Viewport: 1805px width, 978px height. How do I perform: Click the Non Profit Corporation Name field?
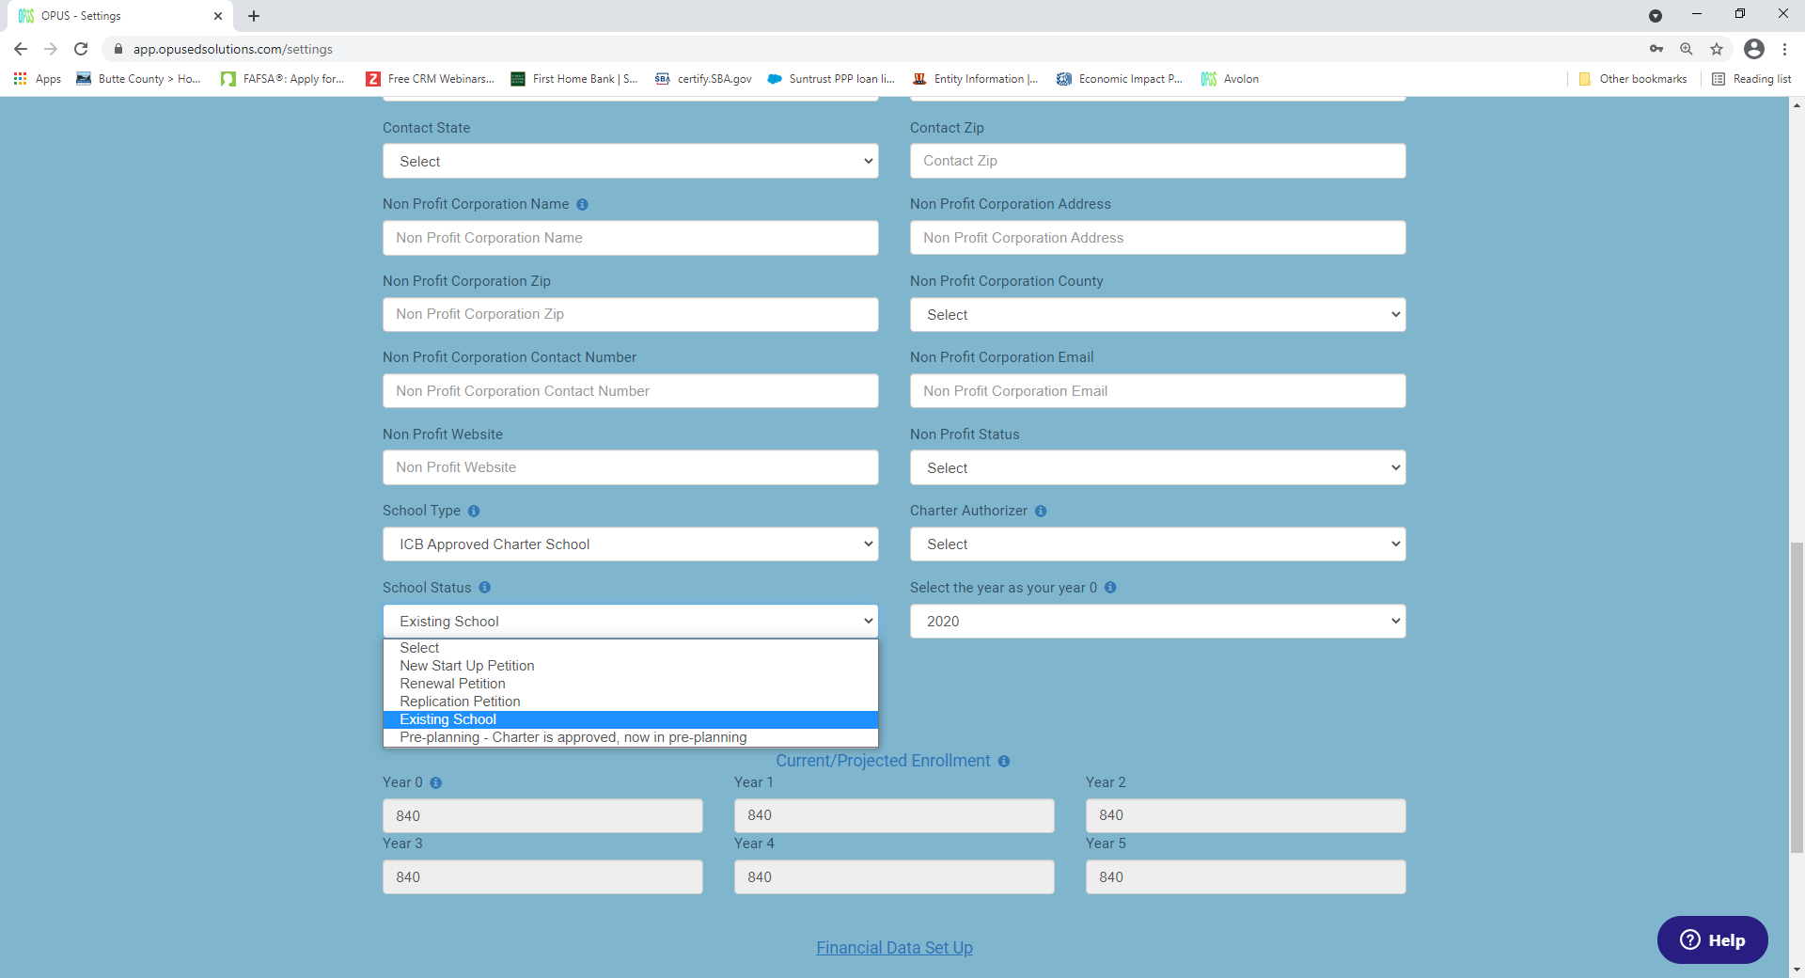(631, 238)
